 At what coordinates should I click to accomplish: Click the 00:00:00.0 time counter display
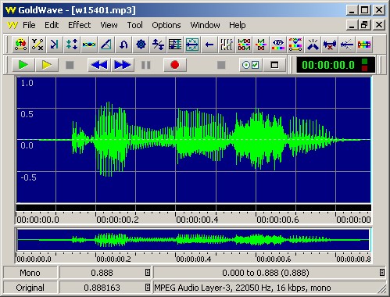click(328, 65)
